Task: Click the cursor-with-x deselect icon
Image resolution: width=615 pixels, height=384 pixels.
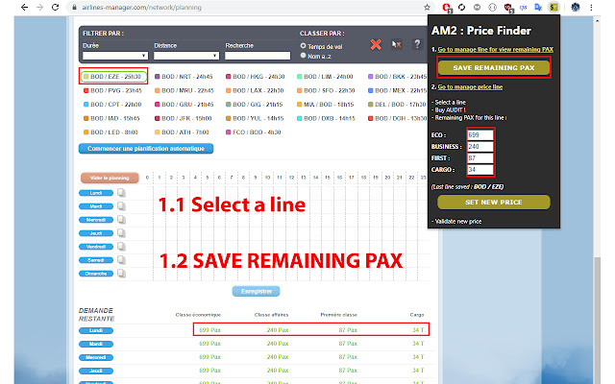Action: (x=397, y=44)
